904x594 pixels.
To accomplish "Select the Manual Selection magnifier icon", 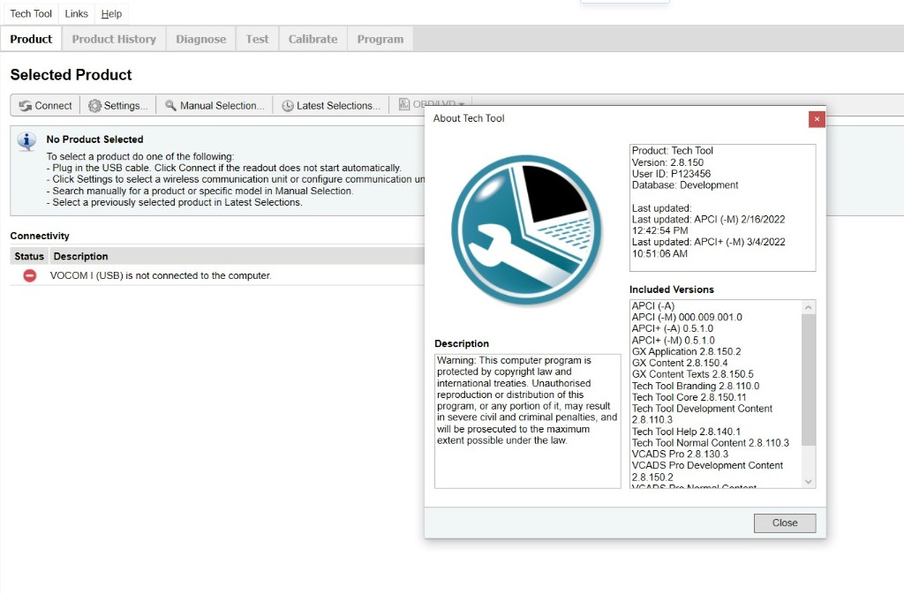I will coord(170,105).
